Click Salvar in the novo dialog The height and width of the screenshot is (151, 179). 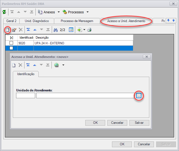(x=139, y=123)
